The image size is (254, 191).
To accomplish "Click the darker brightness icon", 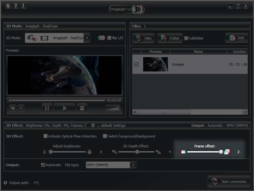I will pos(44,152).
